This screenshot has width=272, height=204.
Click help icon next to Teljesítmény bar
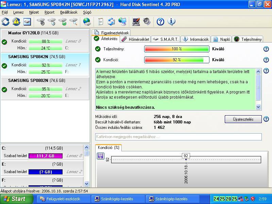point(266,49)
